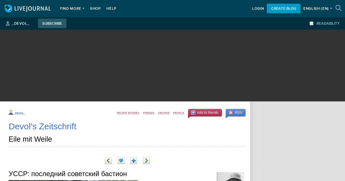Open the search magnifier icon
345x181 pixels.
tap(338, 8)
